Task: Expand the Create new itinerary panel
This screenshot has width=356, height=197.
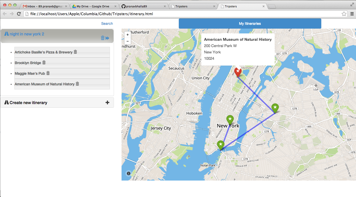Action: click(57, 103)
